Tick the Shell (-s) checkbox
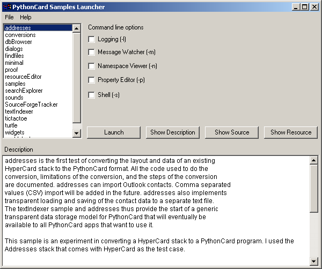 pos(92,95)
